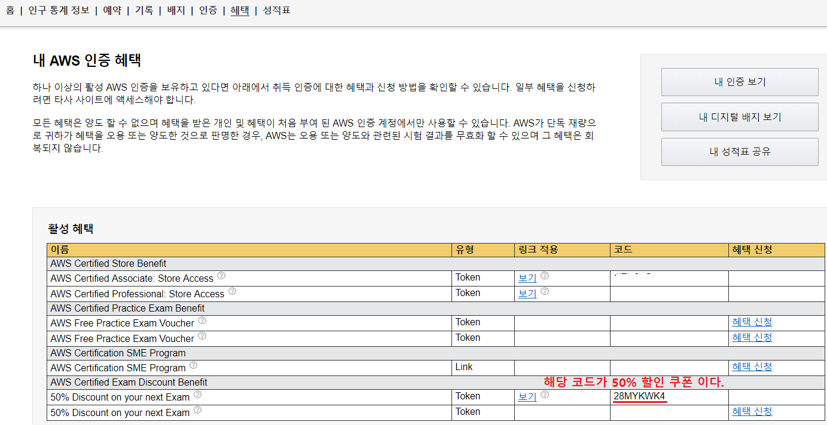
Task: Open 인증 navigation item
Action: click(x=208, y=10)
